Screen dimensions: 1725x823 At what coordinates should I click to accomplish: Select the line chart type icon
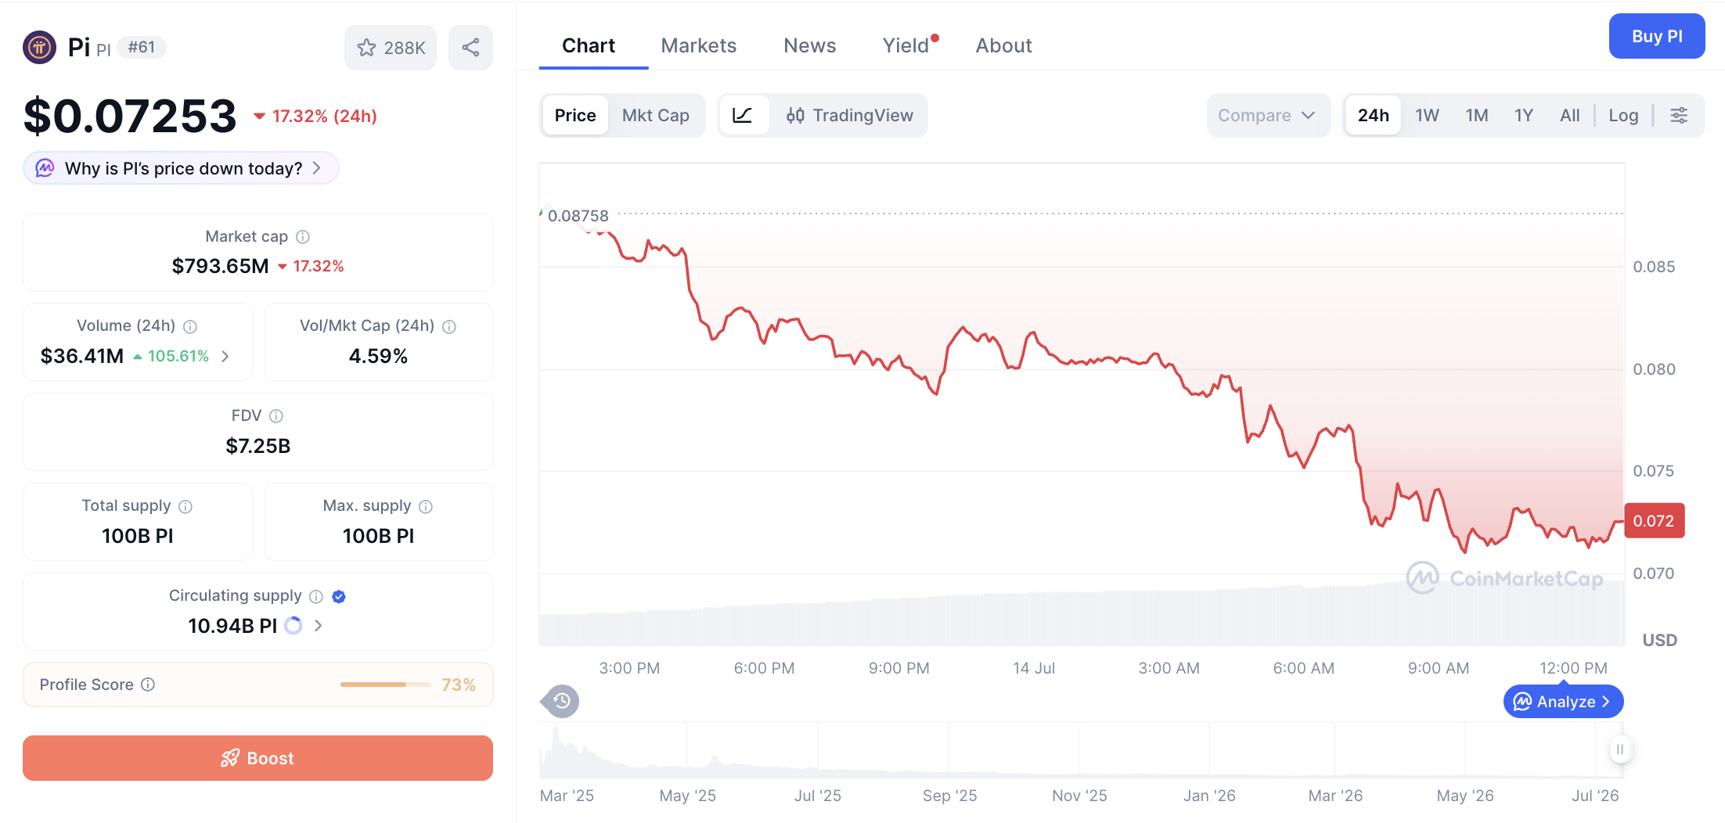point(743,115)
